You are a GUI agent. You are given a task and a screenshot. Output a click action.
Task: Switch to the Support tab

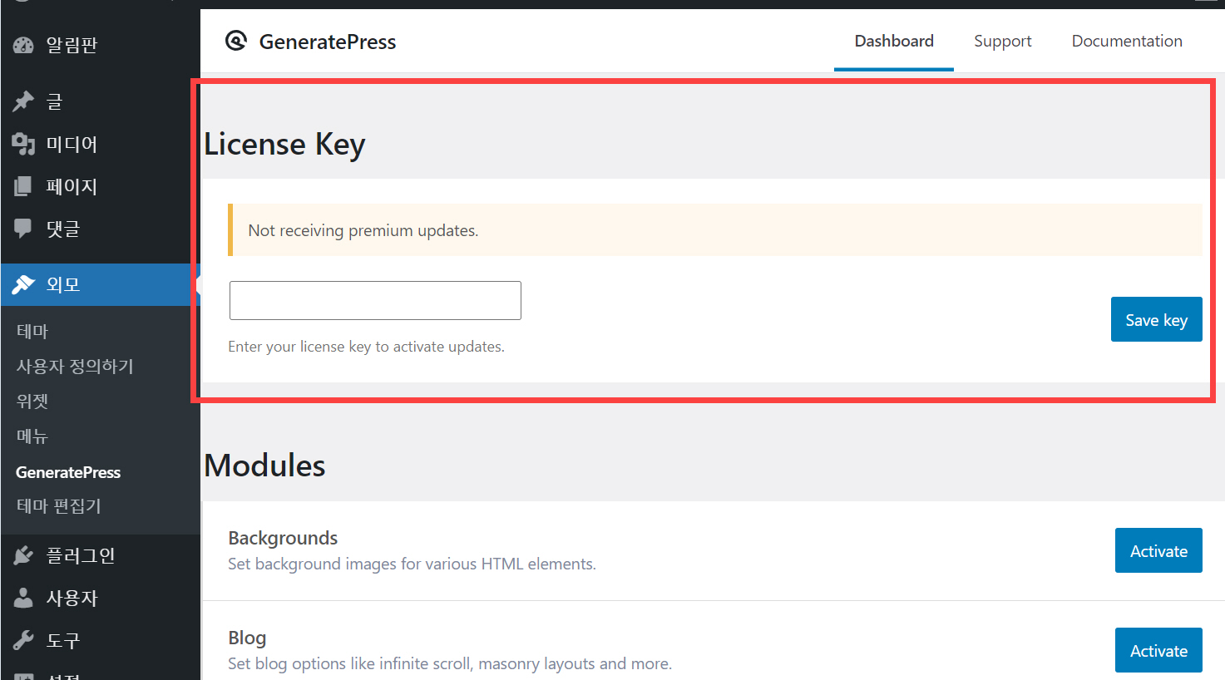click(x=1002, y=41)
